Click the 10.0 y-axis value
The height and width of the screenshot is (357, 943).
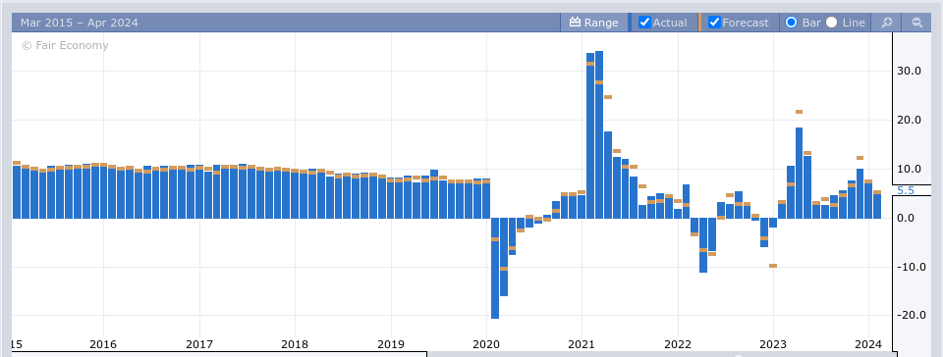(x=910, y=169)
